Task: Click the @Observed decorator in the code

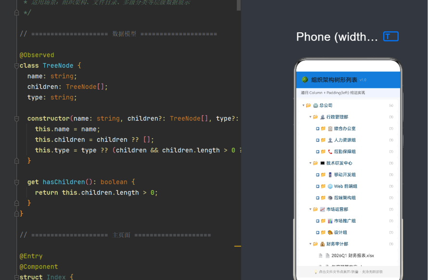Action: (x=37, y=55)
